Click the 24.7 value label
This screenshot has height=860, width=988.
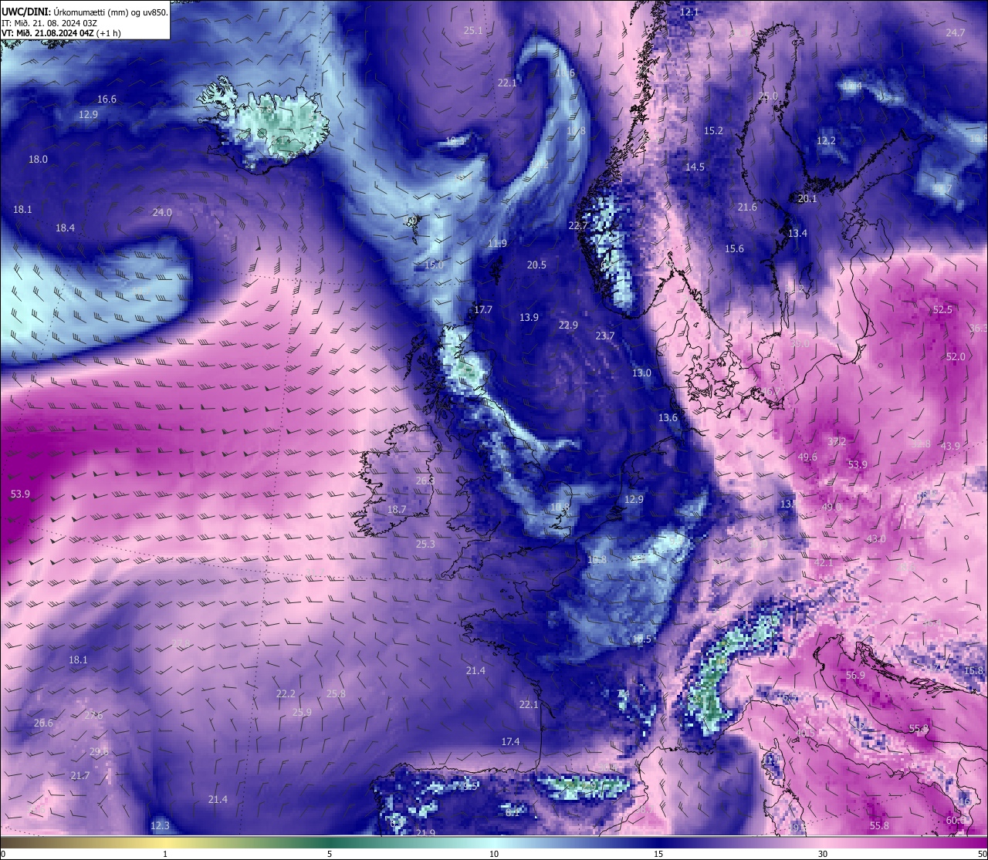[956, 33]
